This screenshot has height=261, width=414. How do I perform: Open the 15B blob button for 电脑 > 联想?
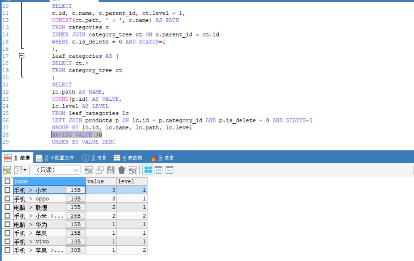76,207
